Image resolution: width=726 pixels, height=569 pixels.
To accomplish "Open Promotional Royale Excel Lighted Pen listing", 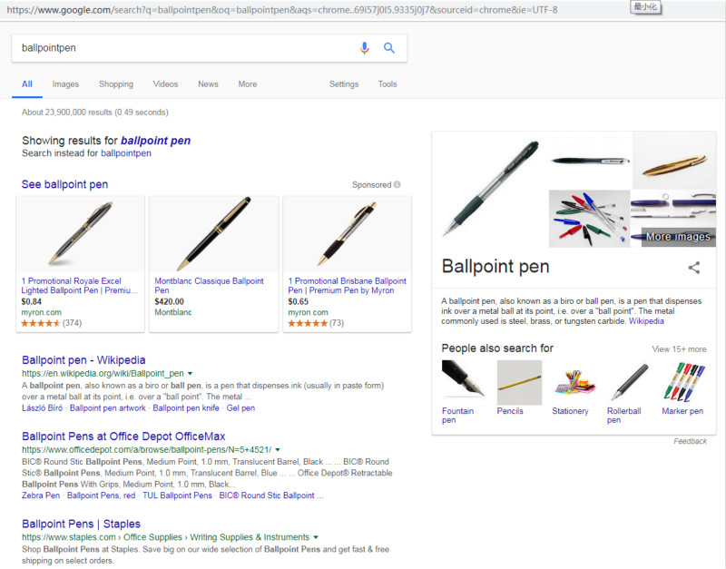I will (80, 286).
